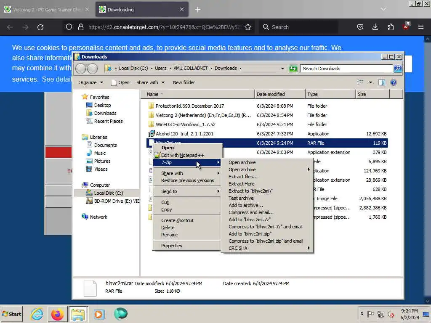Select Properties in context menu
This screenshot has height=323, width=431.
[187, 246]
